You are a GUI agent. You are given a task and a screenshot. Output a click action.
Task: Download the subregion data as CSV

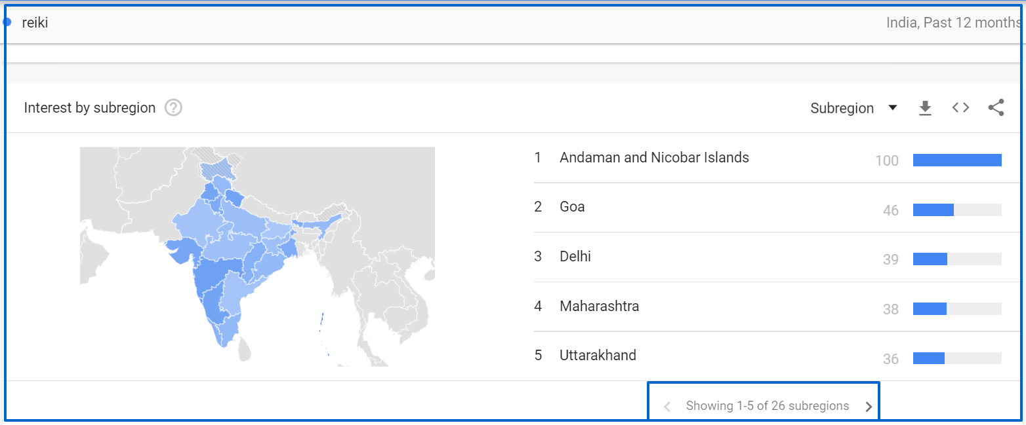[x=925, y=108]
